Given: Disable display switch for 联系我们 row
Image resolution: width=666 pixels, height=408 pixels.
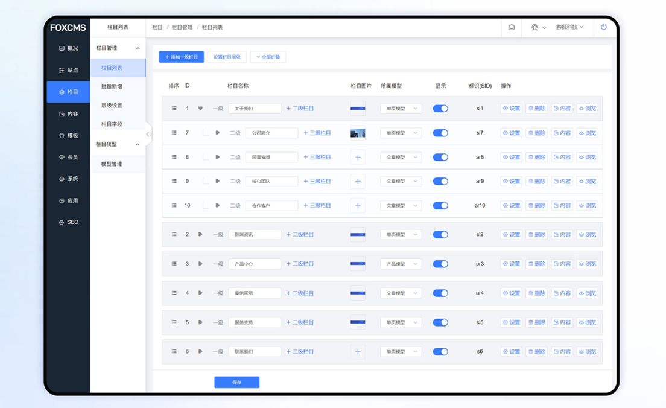Looking at the screenshot, I should point(440,352).
